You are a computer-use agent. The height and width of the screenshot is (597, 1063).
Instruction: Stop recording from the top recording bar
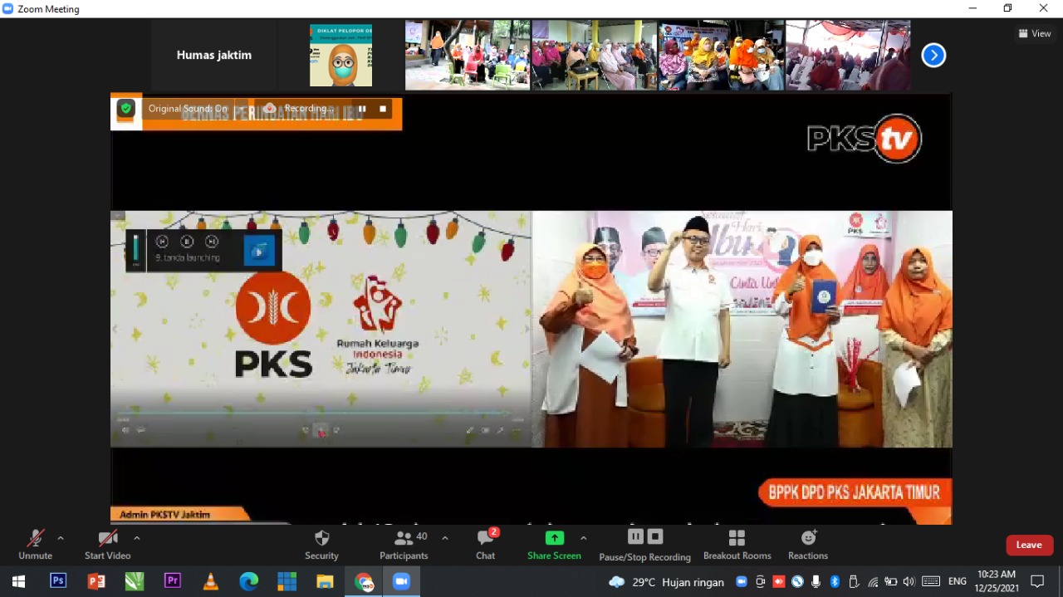[383, 109]
